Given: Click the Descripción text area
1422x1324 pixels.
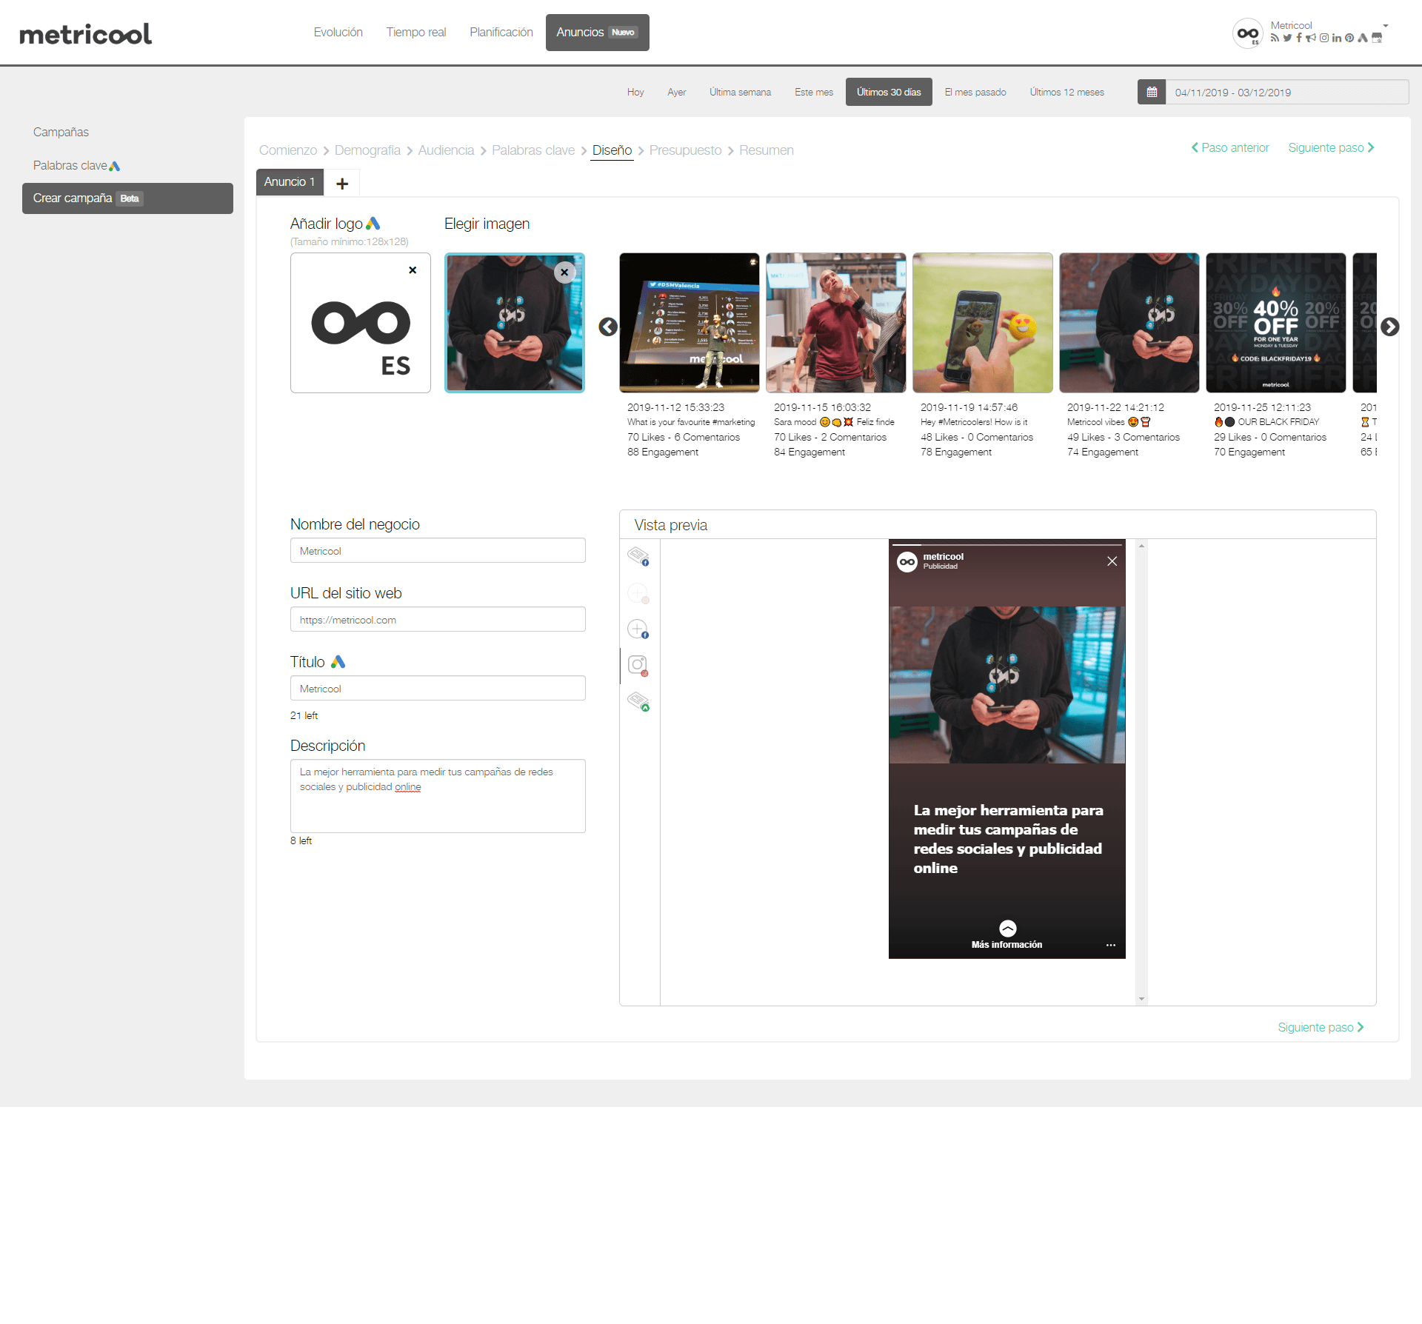Looking at the screenshot, I should point(438,796).
